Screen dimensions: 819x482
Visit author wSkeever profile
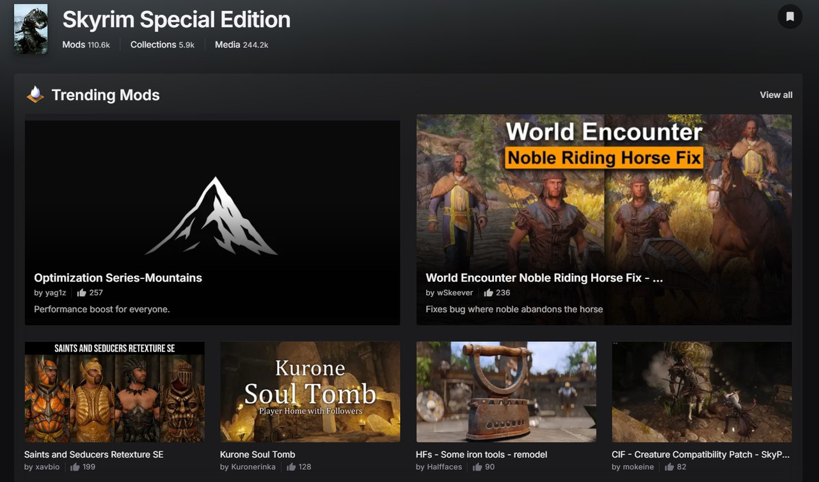[x=455, y=293]
